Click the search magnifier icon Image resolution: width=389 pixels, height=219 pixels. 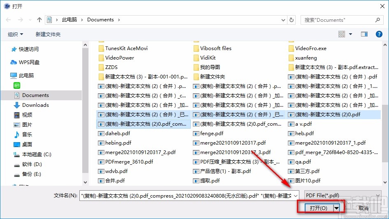pos(377,20)
